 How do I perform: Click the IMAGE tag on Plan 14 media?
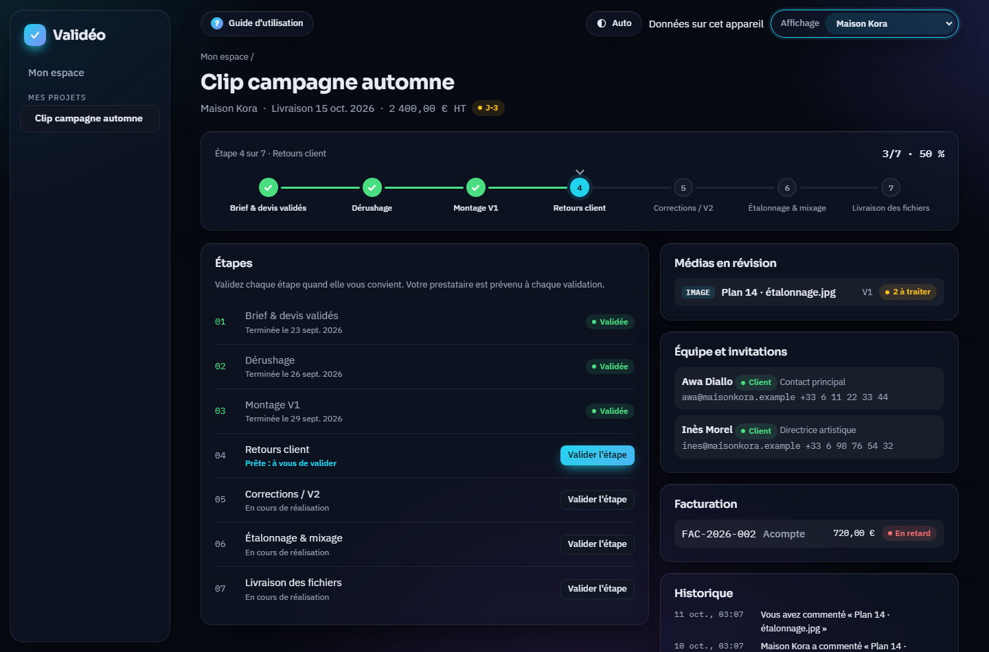(x=698, y=292)
